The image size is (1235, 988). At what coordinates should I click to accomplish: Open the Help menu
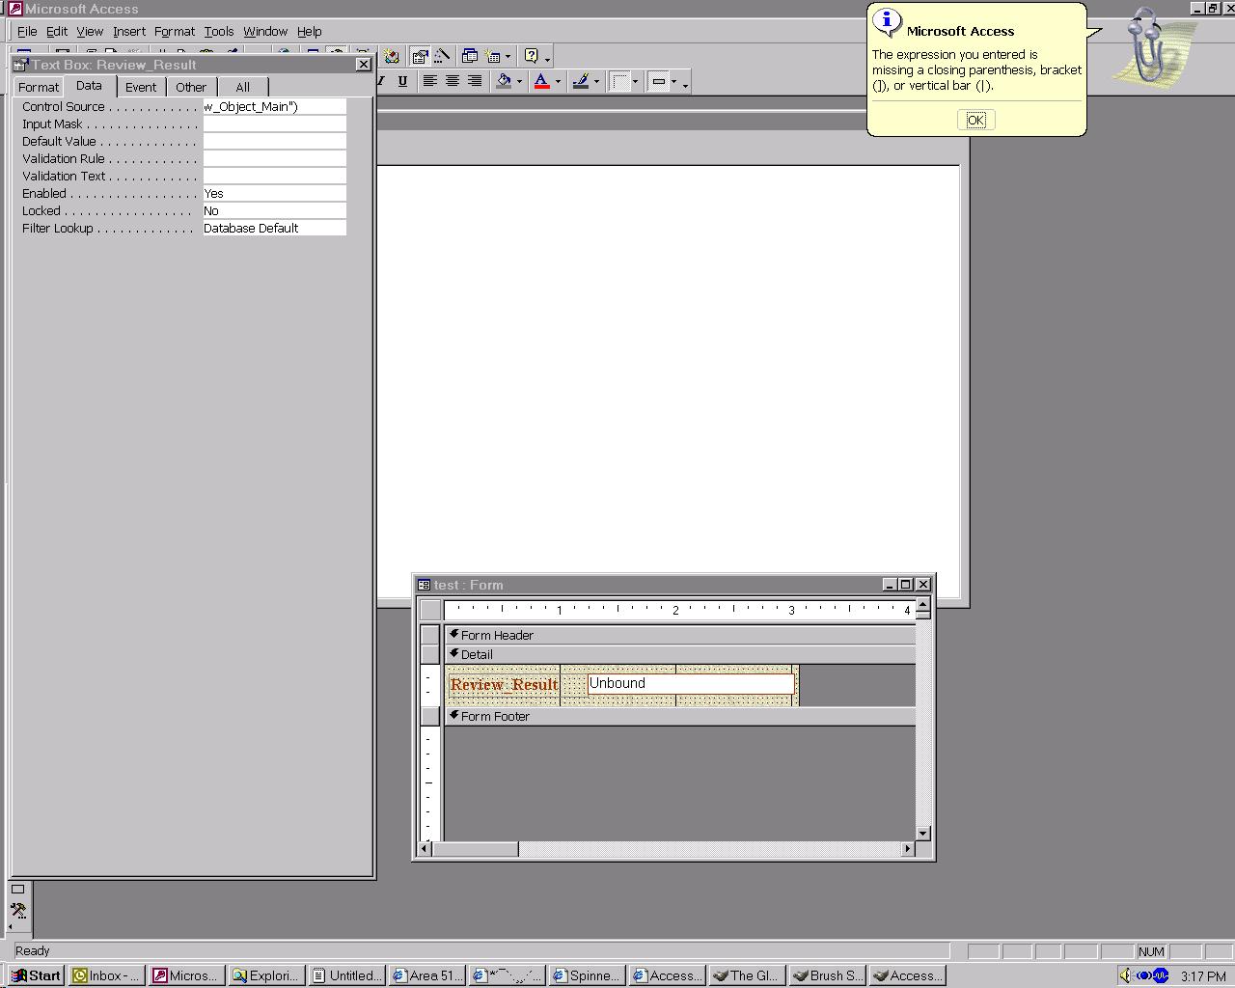pos(310,31)
